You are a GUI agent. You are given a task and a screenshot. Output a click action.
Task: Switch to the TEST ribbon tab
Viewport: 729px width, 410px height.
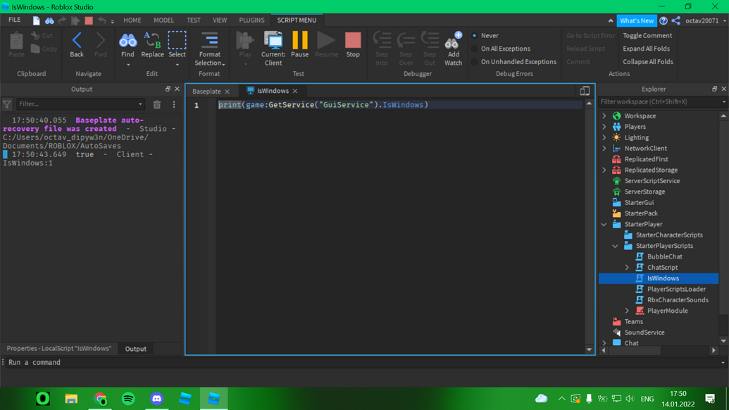194,20
